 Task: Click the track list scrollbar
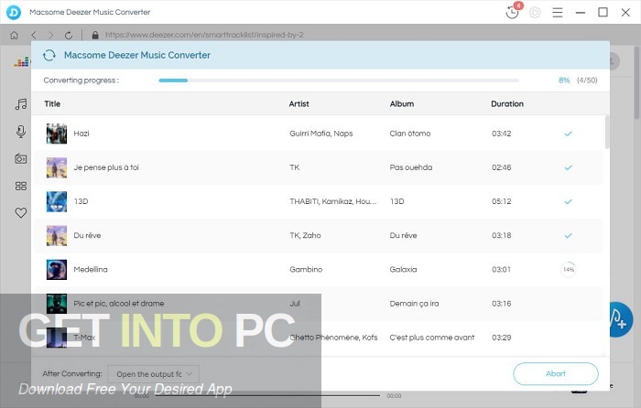pos(606,132)
